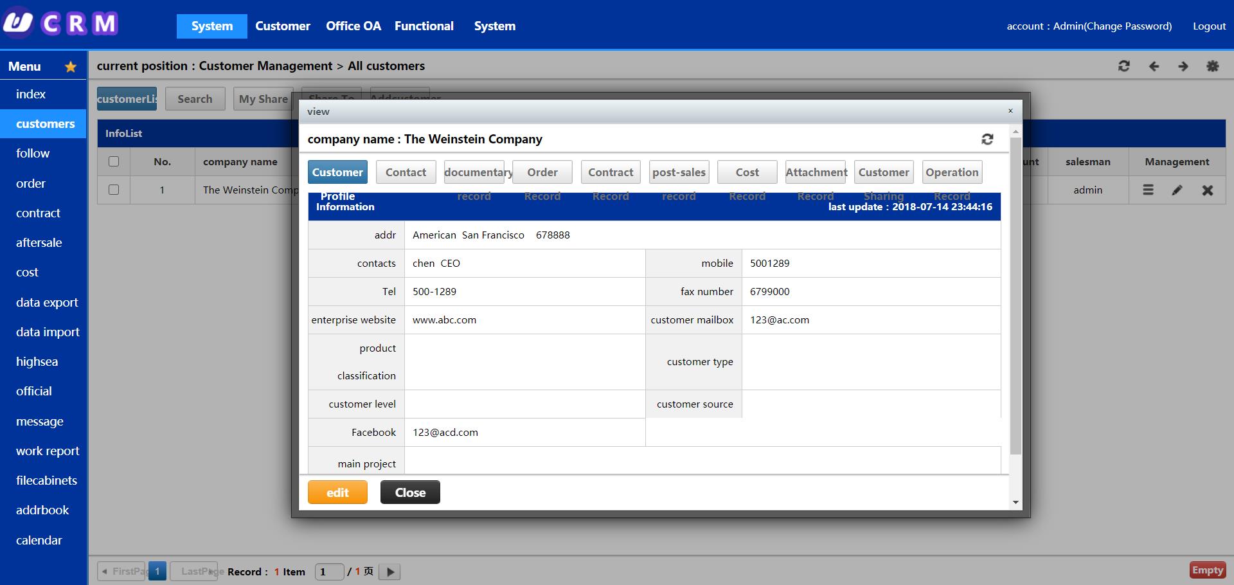
Task: Click the 123@ac.com mailbox value
Action: [780, 319]
